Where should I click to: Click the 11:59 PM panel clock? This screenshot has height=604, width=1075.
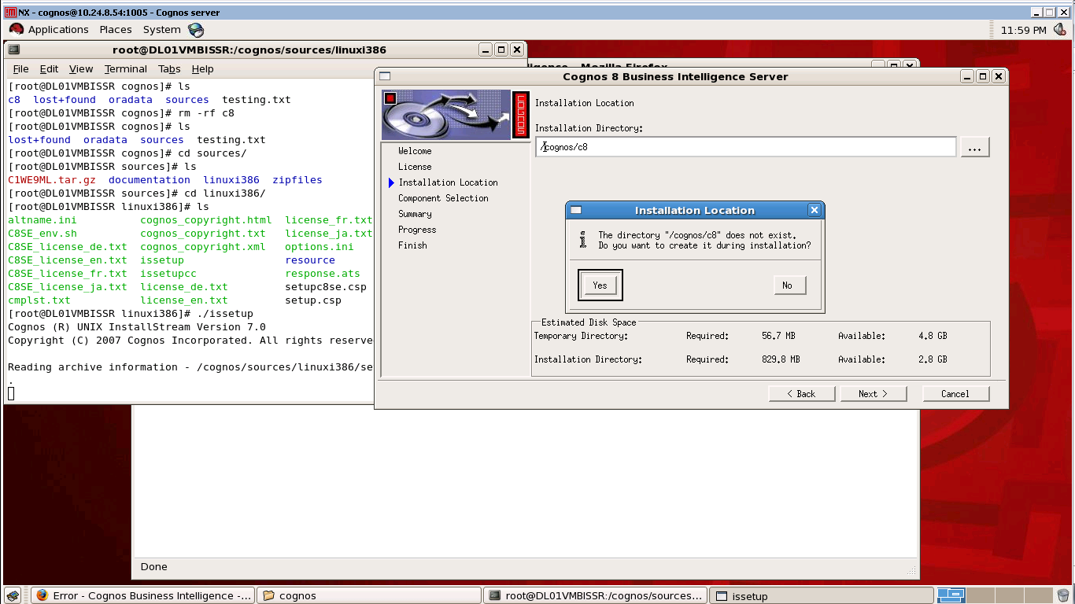(x=1023, y=30)
